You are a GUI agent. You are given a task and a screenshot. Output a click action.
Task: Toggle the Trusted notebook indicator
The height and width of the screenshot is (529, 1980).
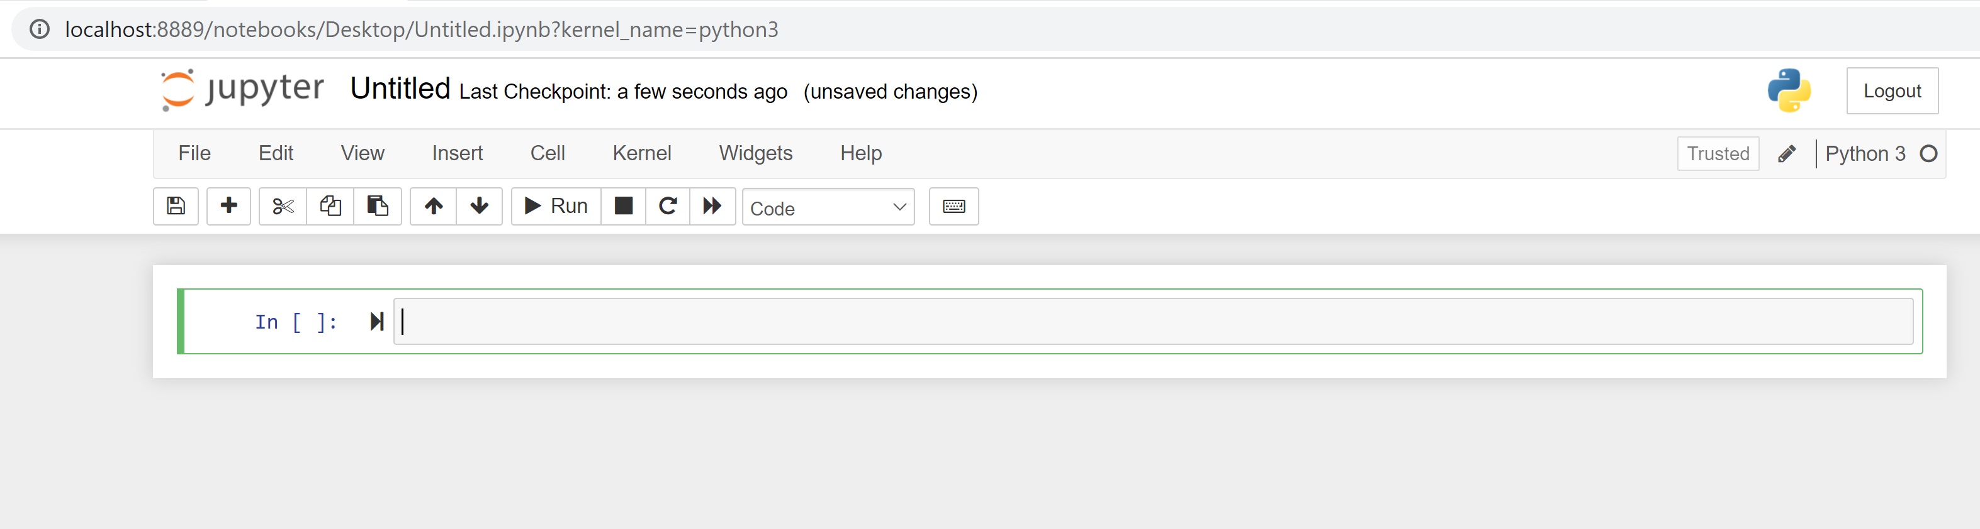click(1717, 153)
